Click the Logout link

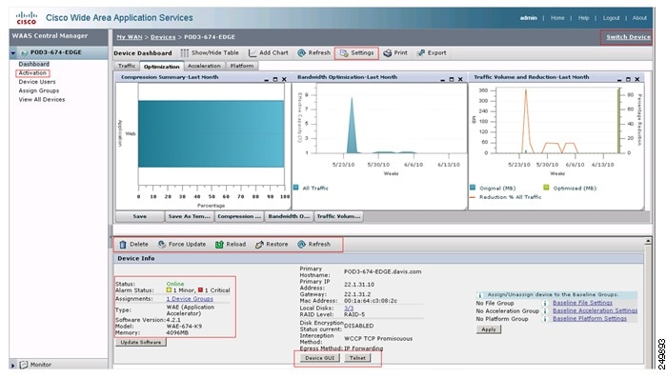pos(611,18)
